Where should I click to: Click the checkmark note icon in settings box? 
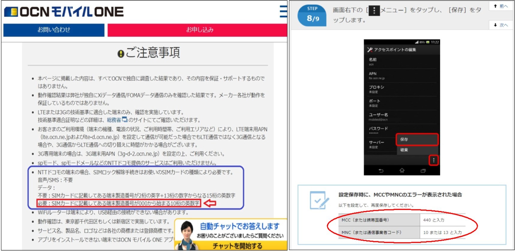[319, 200]
